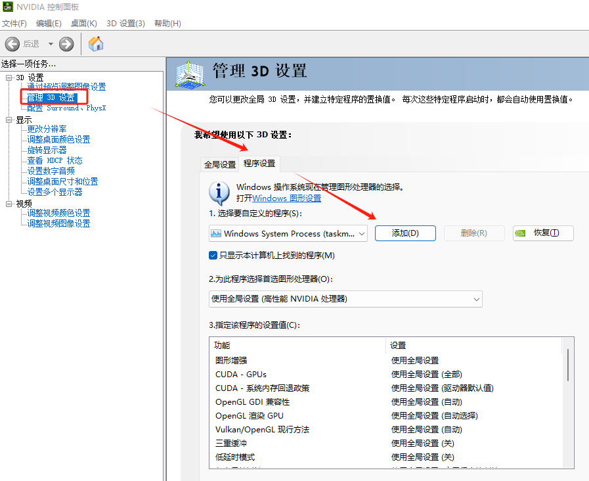Image resolution: width=589 pixels, height=481 pixels.
Task: Click the 使用全局设置 (全部) value
Action: click(427, 375)
